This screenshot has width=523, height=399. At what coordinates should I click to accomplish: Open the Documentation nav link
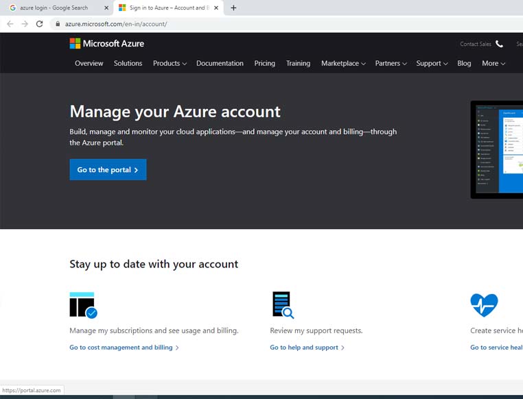click(x=220, y=63)
